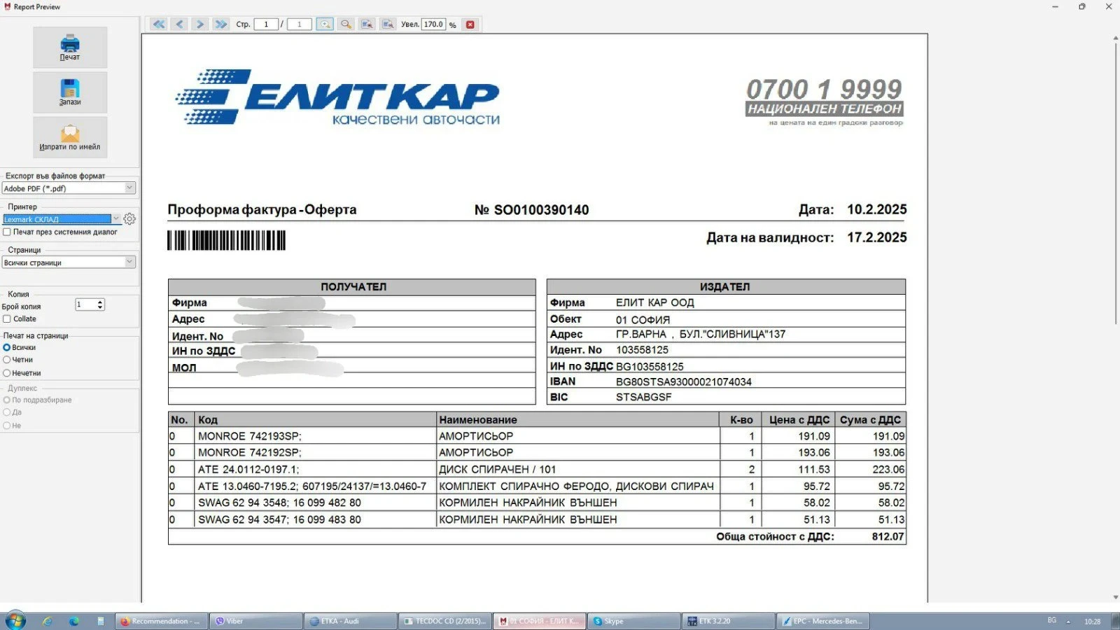This screenshot has height=630, width=1120.
Task: Jump to last page with double-right arrow
Action: tap(221, 24)
